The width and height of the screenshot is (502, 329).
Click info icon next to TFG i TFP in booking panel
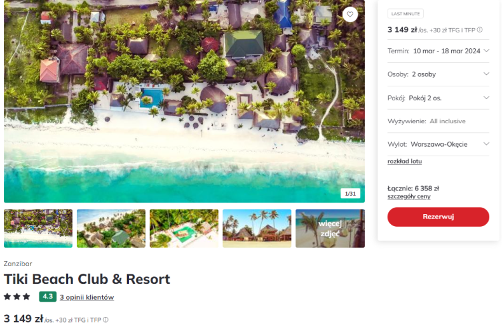click(x=480, y=30)
